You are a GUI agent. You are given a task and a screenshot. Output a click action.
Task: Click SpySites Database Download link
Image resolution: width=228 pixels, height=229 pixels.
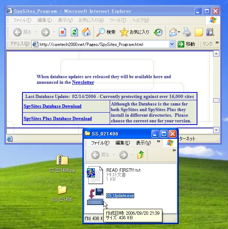53,106
